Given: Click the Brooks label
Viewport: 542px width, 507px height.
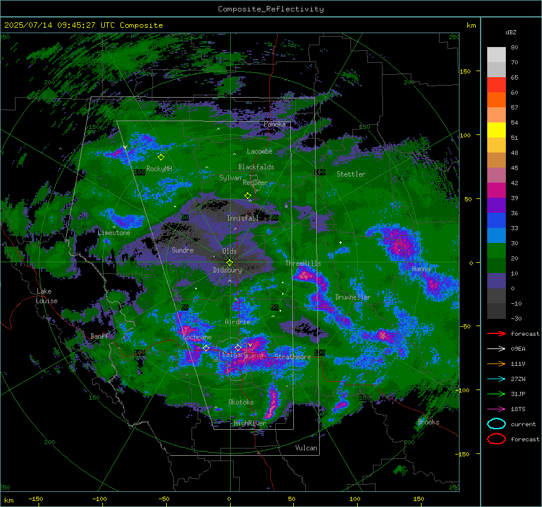Looking at the screenshot, I should pos(428,422).
